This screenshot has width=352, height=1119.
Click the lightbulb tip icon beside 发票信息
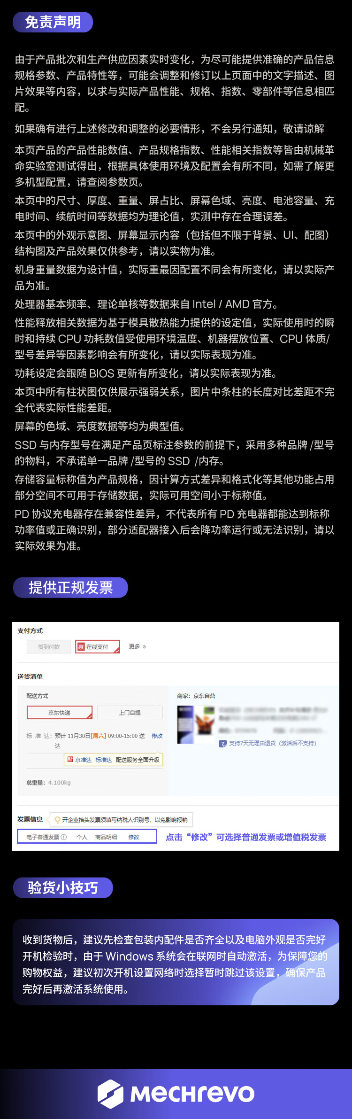click(57, 820)
